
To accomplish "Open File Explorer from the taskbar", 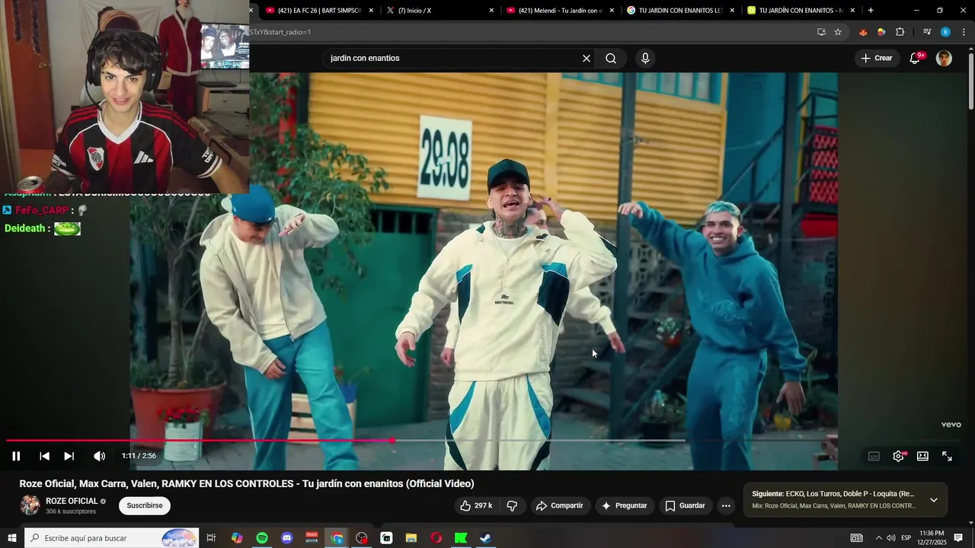I will pyautogui.click(x=411, y=538).
